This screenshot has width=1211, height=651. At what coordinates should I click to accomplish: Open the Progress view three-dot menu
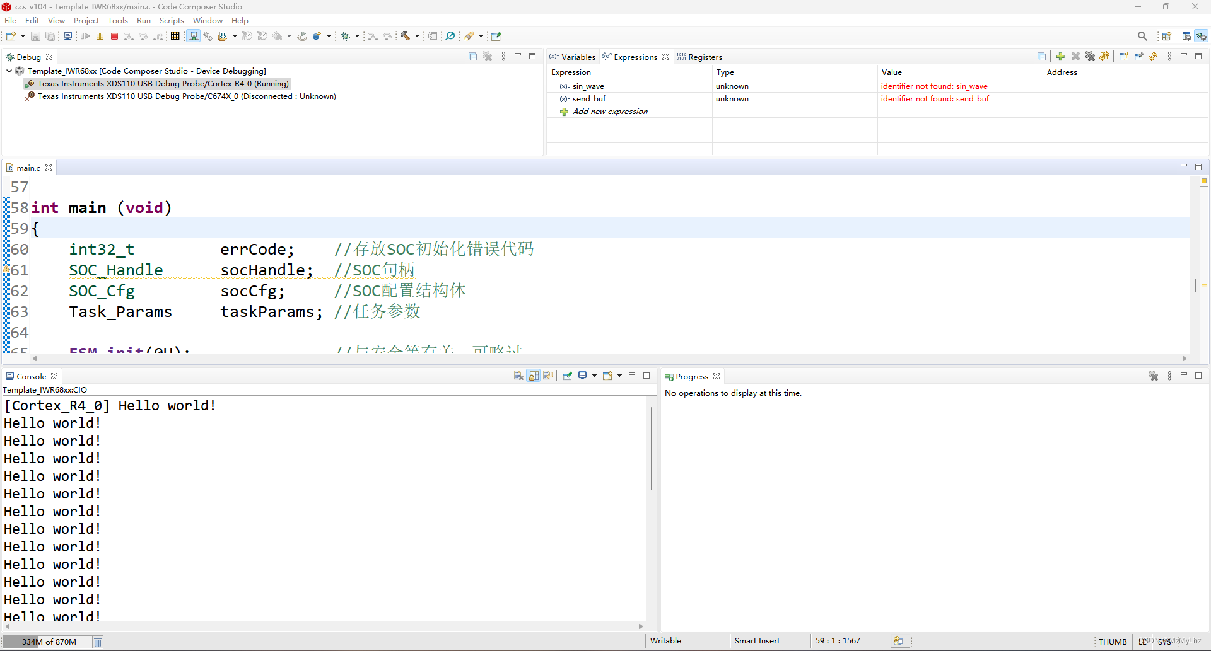pyautogui.click(x=1169, y=376)
